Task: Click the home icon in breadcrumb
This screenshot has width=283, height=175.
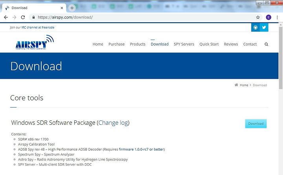Action: (236, 85)
